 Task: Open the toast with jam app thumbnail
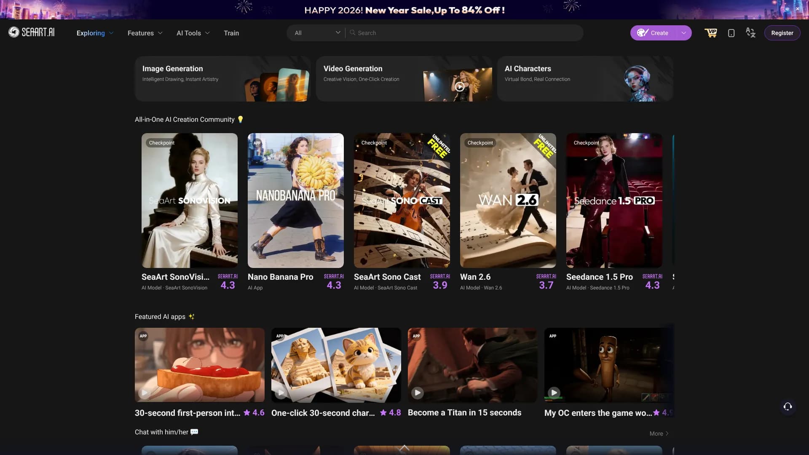pyautogui.click(x=200, y=365)
